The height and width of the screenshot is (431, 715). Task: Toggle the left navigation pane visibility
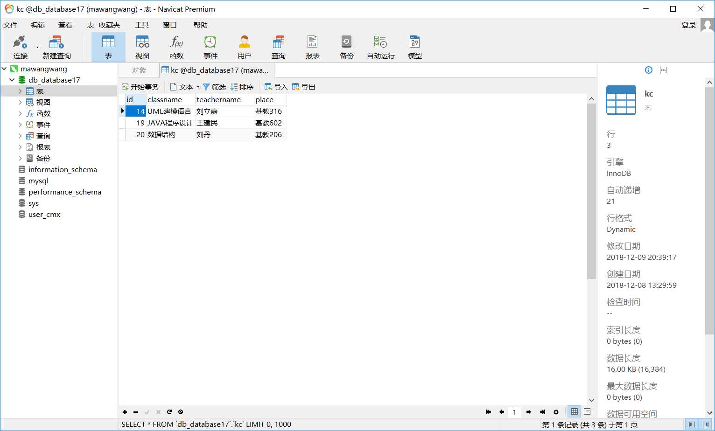pyautogui.click(x=692, y=424)
